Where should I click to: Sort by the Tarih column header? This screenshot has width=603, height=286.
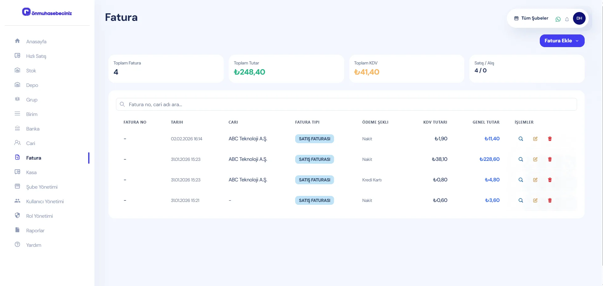tap(177, 122)
